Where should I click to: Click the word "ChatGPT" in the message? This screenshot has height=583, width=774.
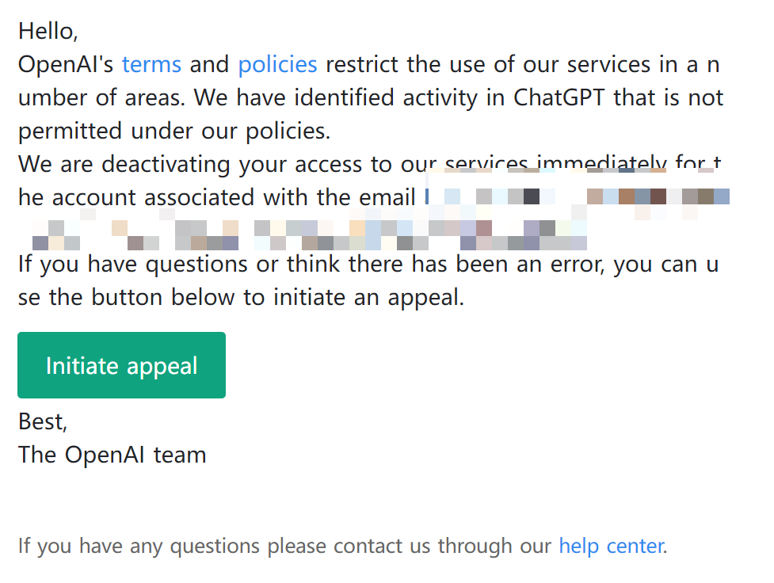pyautogui.click(x=559, y=97)
